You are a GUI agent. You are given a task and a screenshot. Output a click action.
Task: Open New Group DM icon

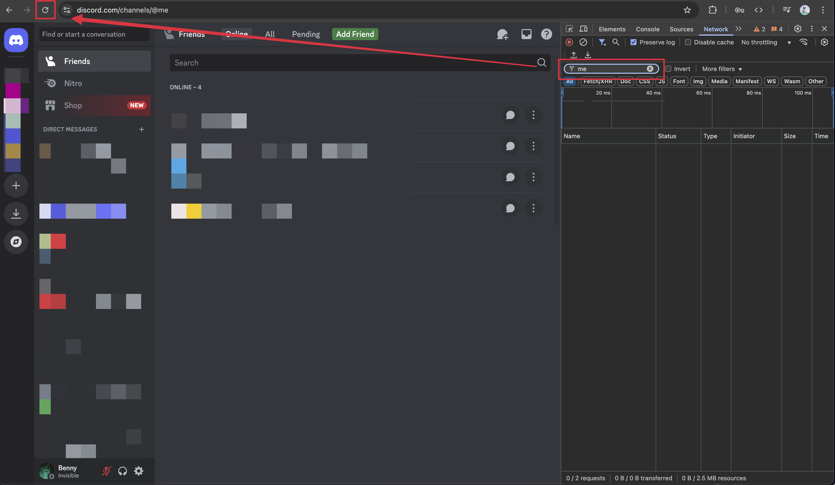(x=502, y=34)
